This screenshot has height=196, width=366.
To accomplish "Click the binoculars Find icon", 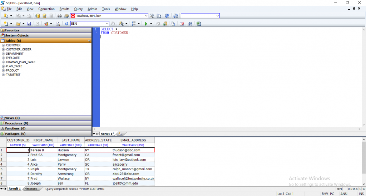I will [x=190, y=24].
